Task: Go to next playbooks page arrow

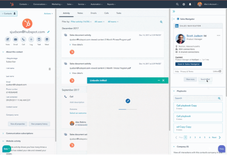Action: pos(220,138)
